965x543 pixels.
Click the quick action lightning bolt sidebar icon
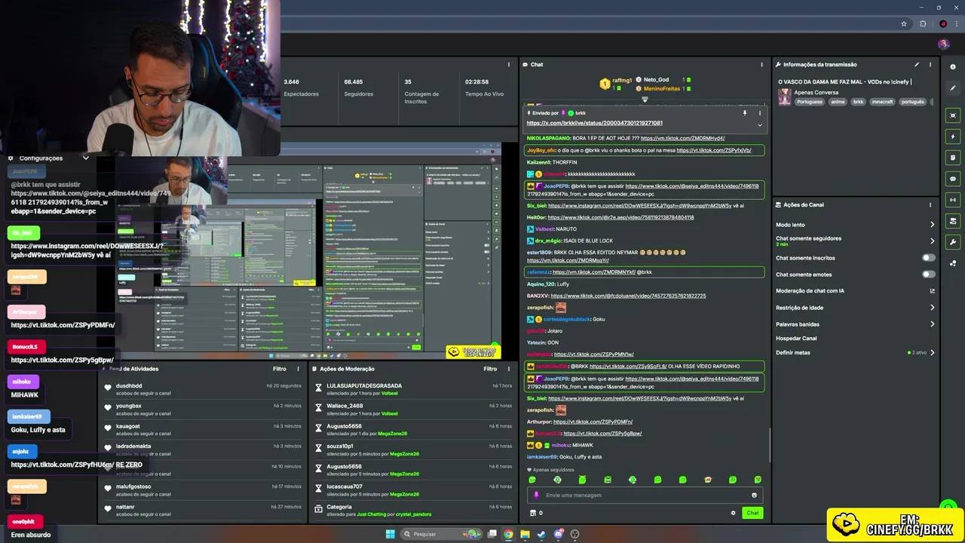tap(954, 137)
